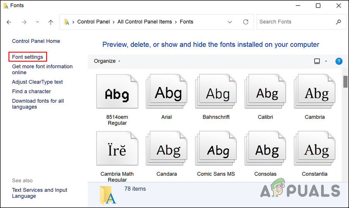Click the 78 items status text
The width and height of the screenshot is (349, 208).
[x=135, y=189]
